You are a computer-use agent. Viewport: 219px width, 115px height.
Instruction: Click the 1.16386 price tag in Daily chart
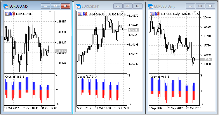(x=206, y=60)
